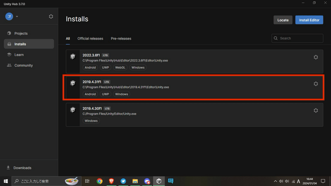Viewport: 331px width, 186px height.
Task: Open the Learn section
Action: [29, 55]
